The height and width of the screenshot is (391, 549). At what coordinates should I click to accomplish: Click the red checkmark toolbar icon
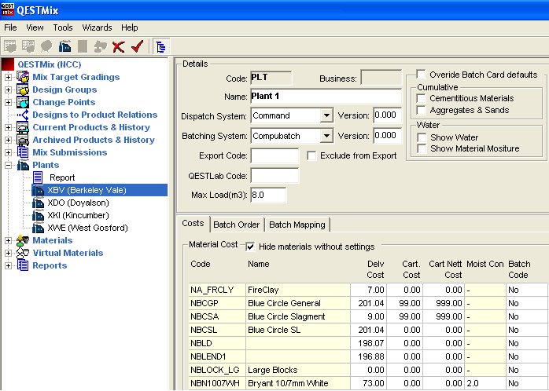(136, 46)
